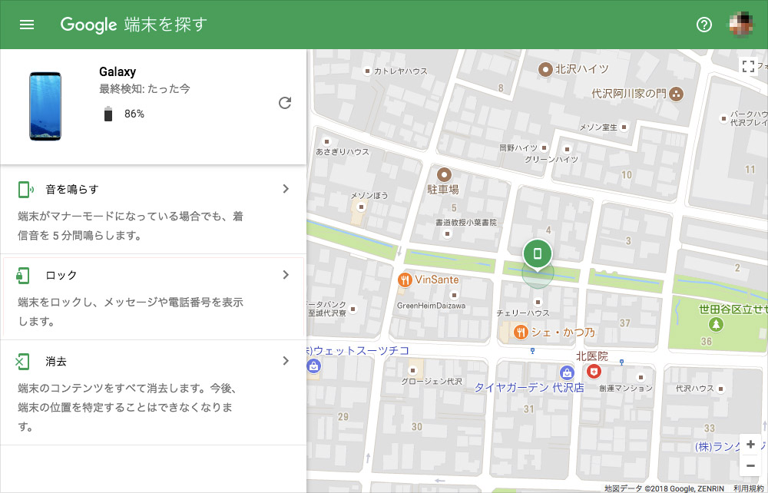Click the lock device icon
Screen dimensions: 768x493
(23, 276)
